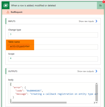
Task: Click the BadRequest error banner
Action: (x=53, y=12)
